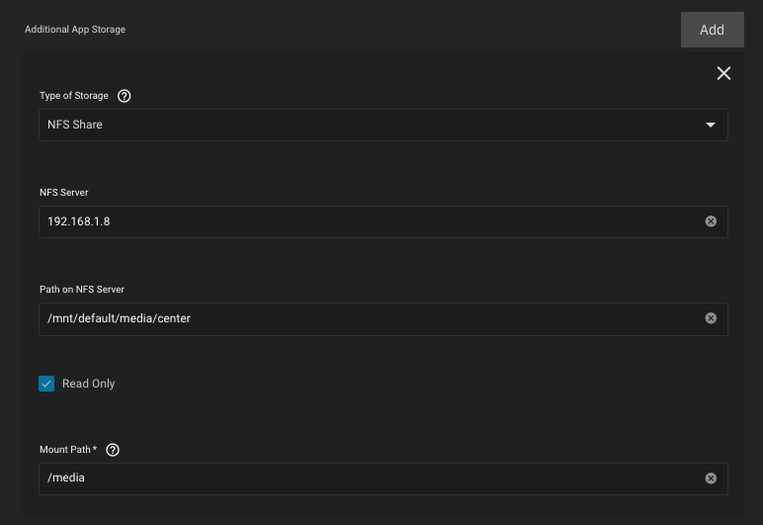This screenshot has width=763, height=525.
Task: Select the Additional App Storage section heading
Action: point(75,30)
